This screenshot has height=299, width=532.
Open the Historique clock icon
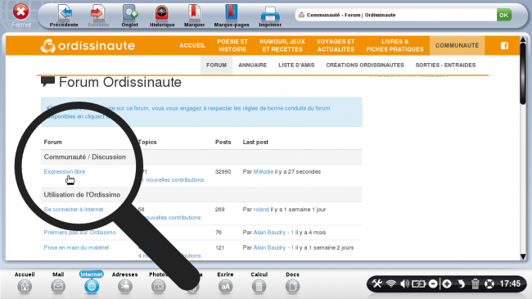162,13
